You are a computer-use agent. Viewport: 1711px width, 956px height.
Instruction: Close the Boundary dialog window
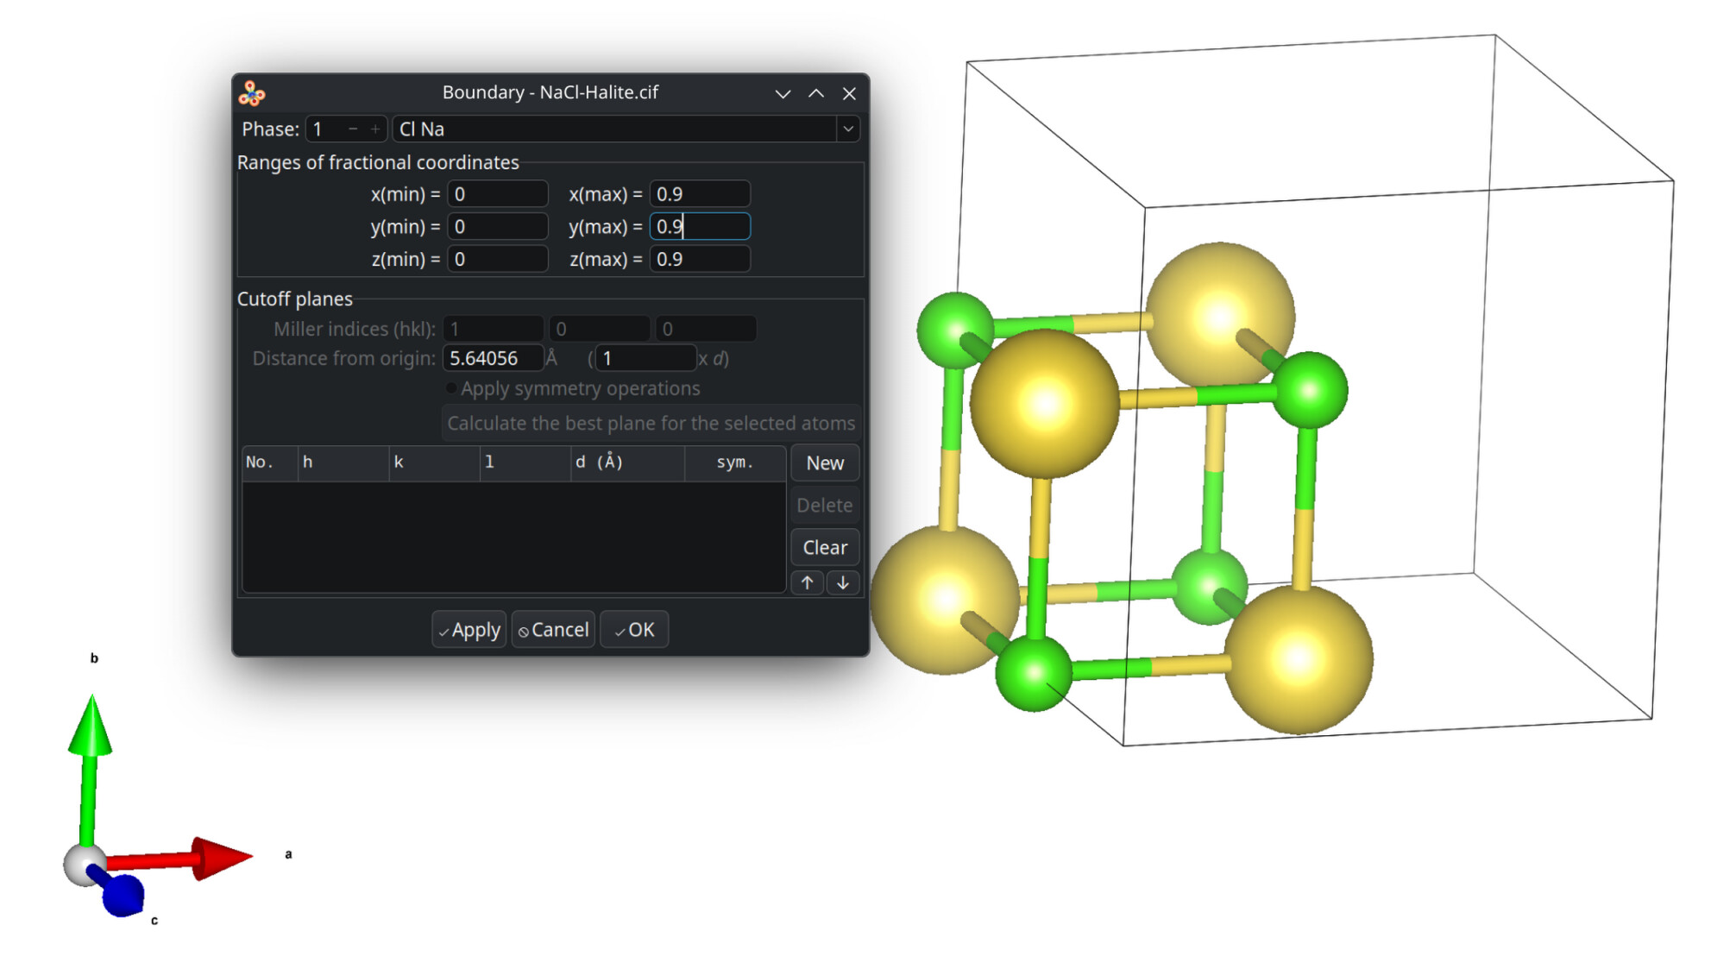tap(849, 93)
